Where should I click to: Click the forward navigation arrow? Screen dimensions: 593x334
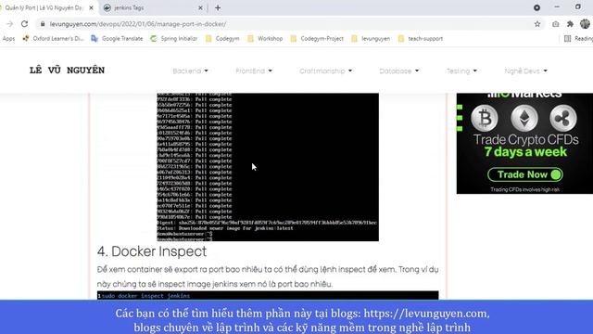pos(9,24)
